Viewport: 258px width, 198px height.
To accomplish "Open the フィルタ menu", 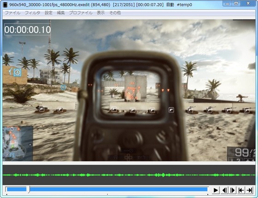I will tap(33, 13).
